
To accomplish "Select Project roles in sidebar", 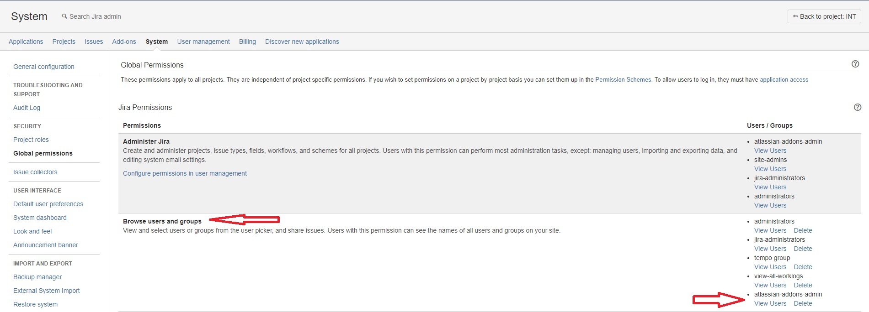I will point(31,140).
